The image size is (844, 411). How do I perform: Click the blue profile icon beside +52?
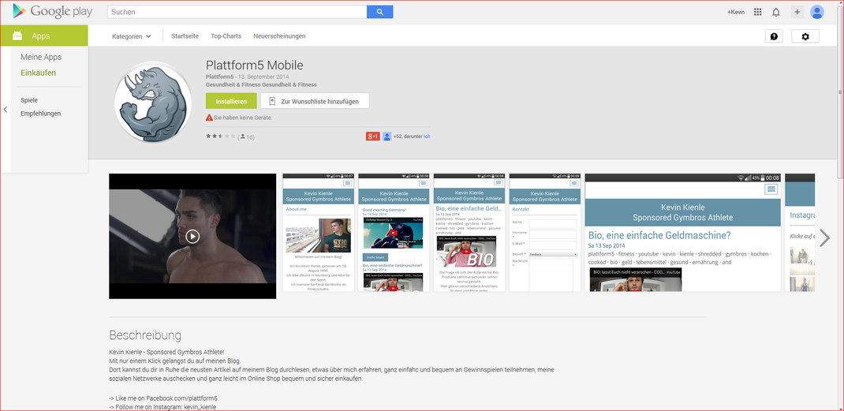point(387,136)
